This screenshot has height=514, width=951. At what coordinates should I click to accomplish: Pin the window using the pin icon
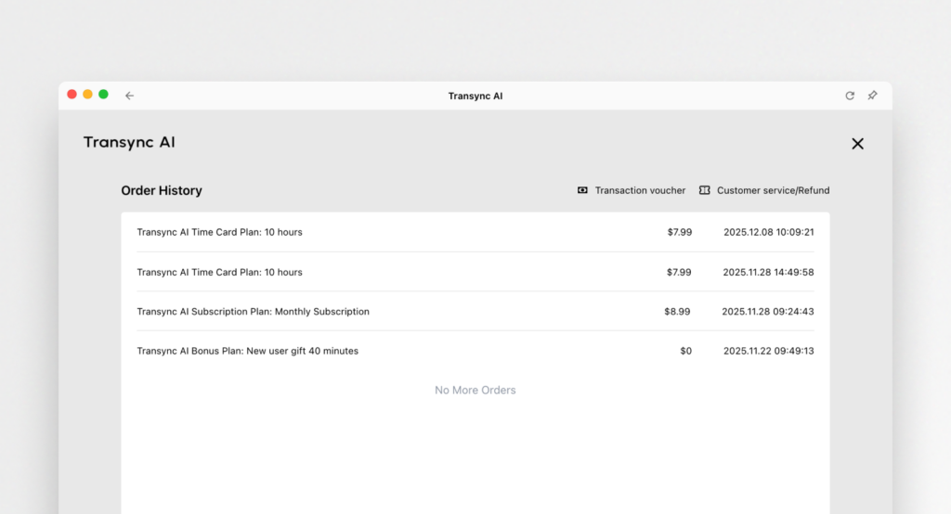point(872,96)
